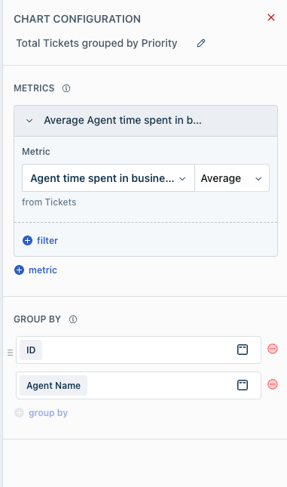Remove the ID group by row

click(x=273, y=349)
